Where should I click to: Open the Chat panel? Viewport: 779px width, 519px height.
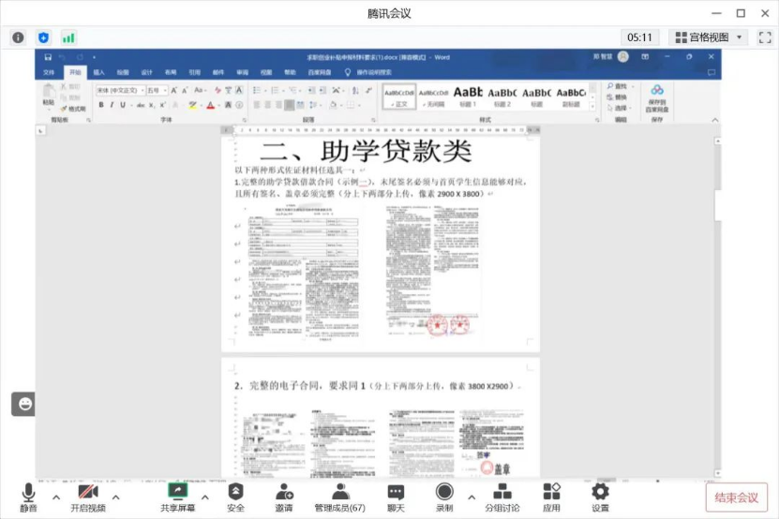click(x=396, y=497)
